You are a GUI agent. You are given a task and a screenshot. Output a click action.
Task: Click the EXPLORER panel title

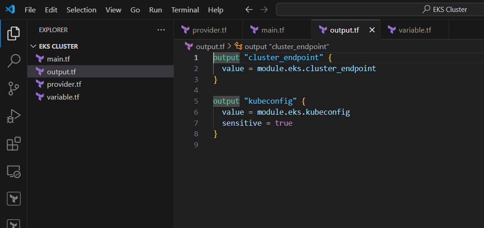pyautogui.click(x=53, y=30)
